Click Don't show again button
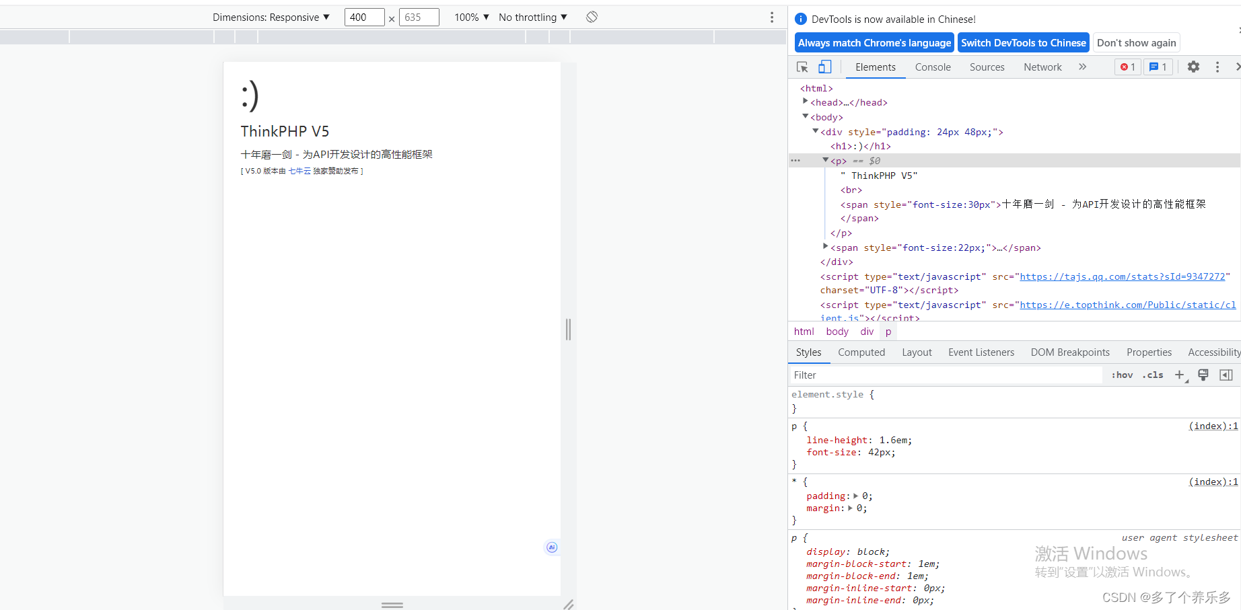The width and height of the screenshot is (1241, 610). 1136,42
